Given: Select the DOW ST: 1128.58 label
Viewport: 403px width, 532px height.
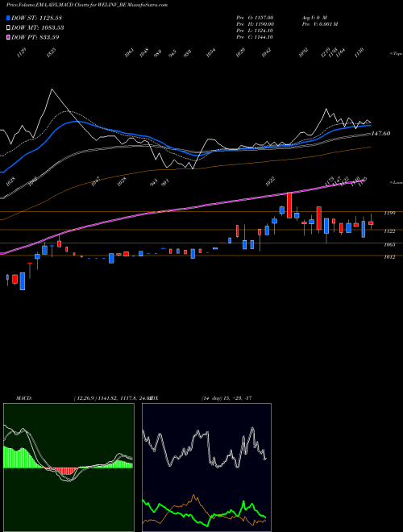Looking at the screenshot, I should point(36,18).
